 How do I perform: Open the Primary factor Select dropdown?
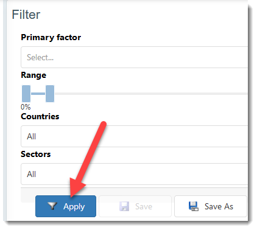click(134, 57)
